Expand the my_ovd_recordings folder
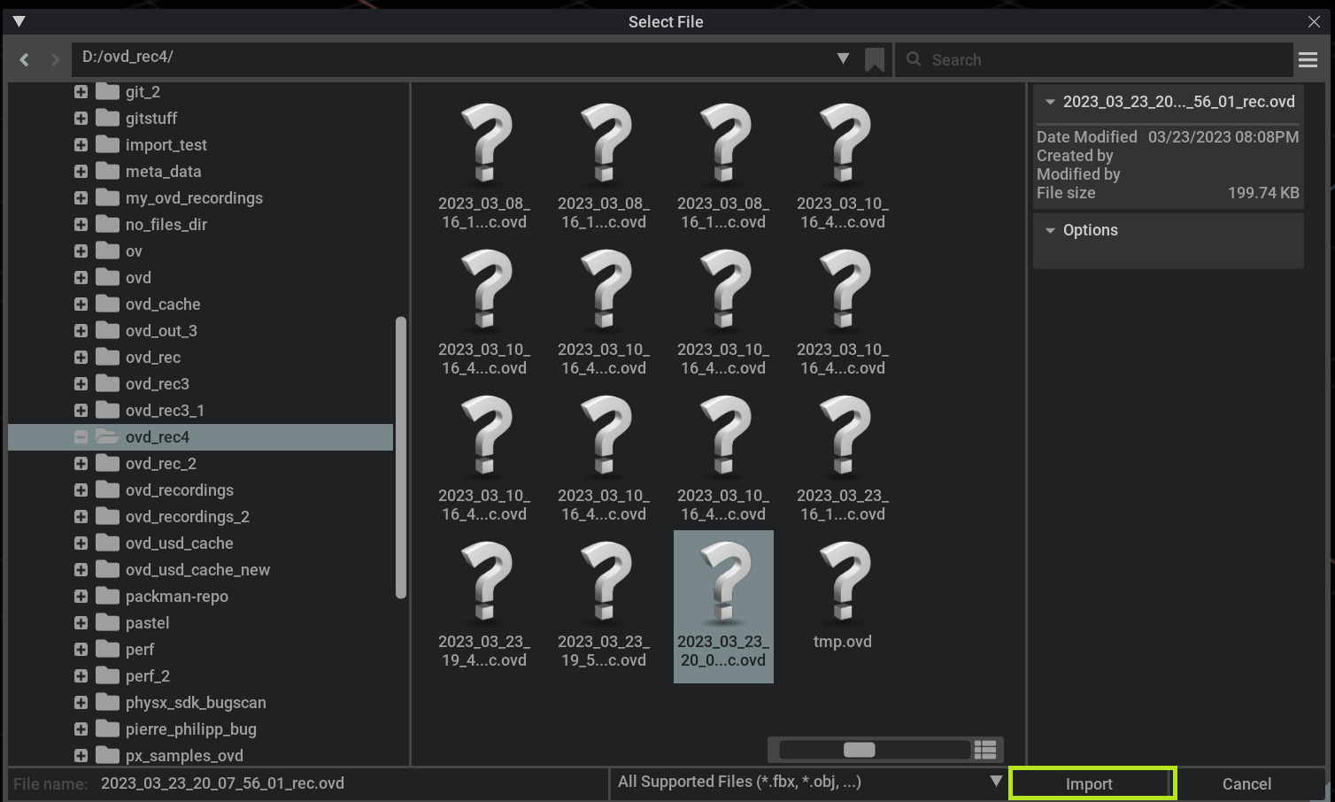This screenshot has height=802, width=1335. [81, 198]
